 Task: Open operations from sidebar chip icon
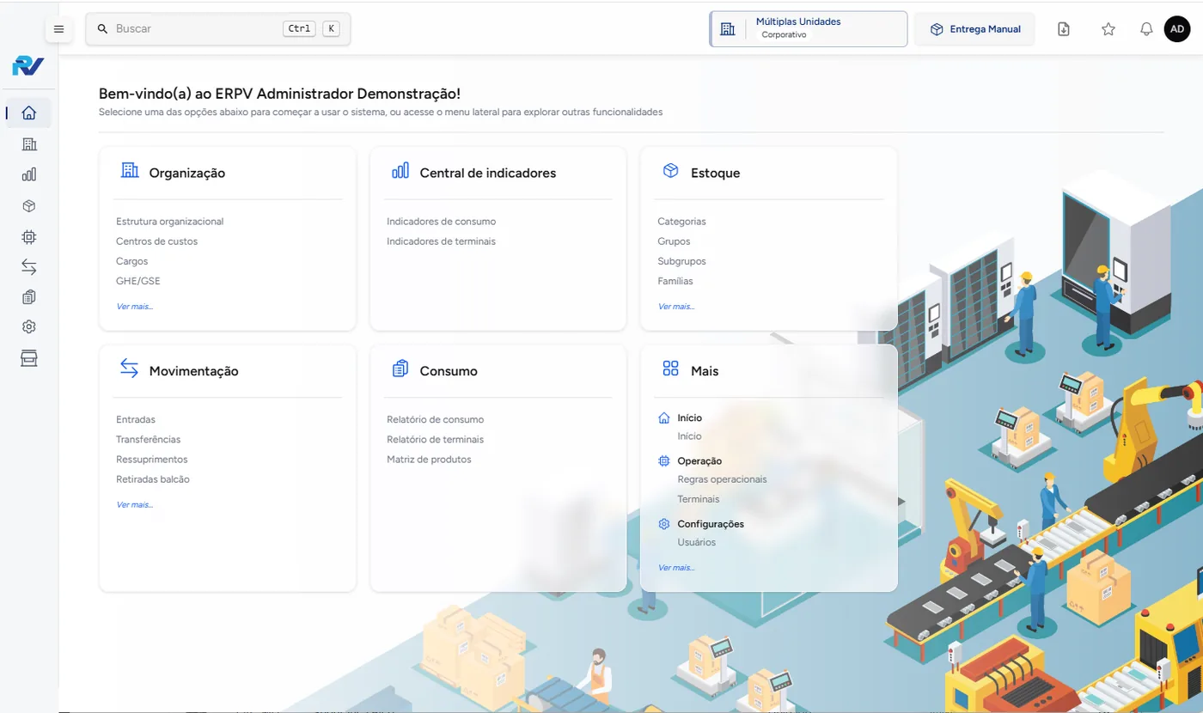[x=29, y=236]
